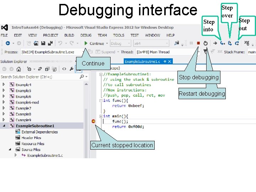Expand the Example6-mod project node

pyautogui.click(x=4, y=102)
